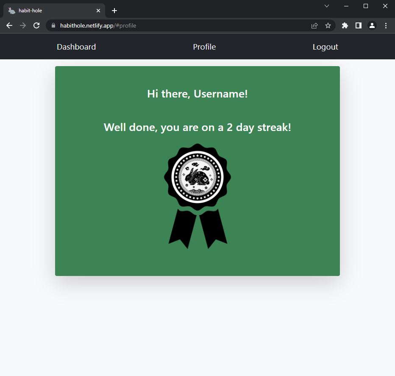
Task: Click the 2 day streak message
Action: (197, 127)
